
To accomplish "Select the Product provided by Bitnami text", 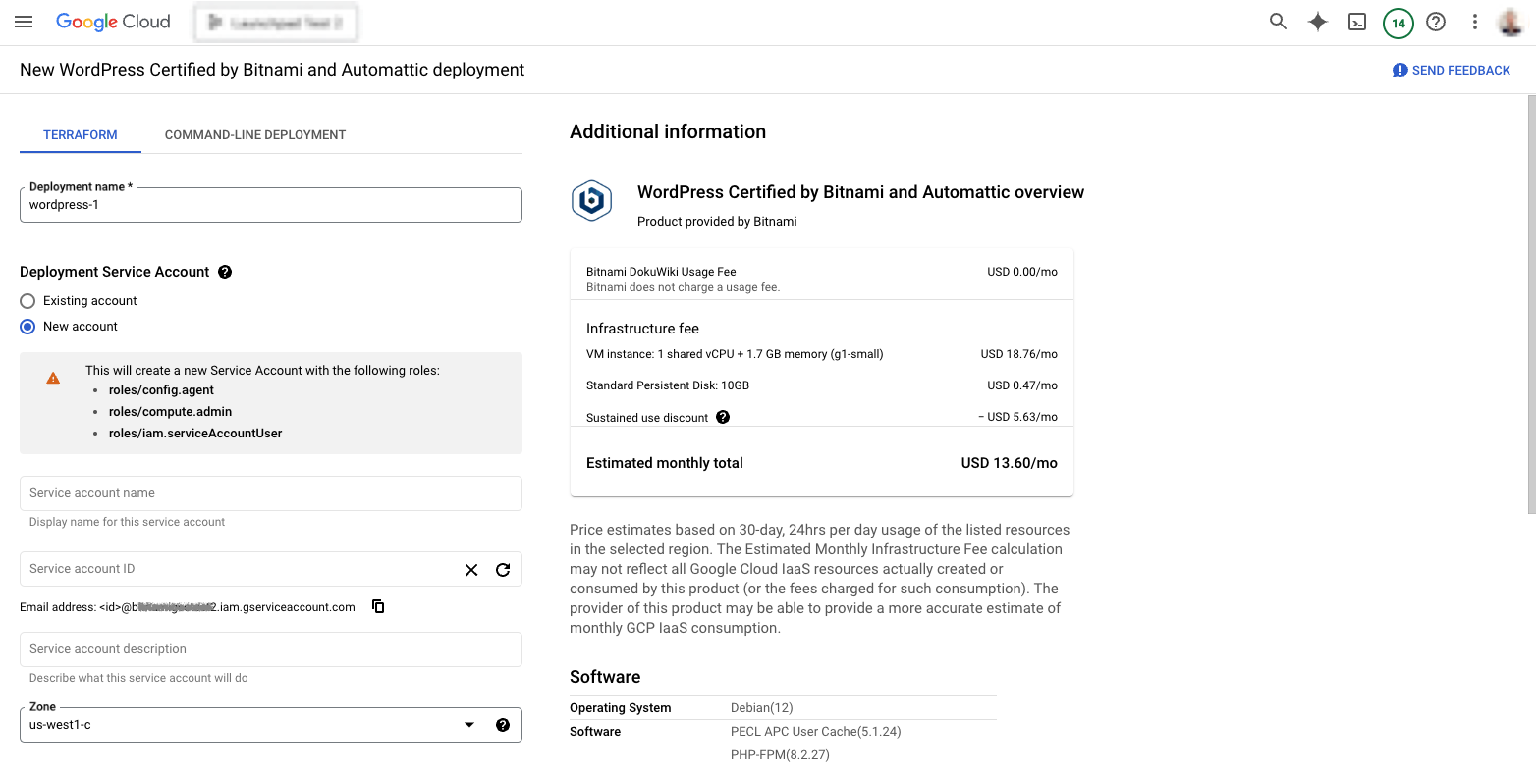I will (x=717, y=222).
